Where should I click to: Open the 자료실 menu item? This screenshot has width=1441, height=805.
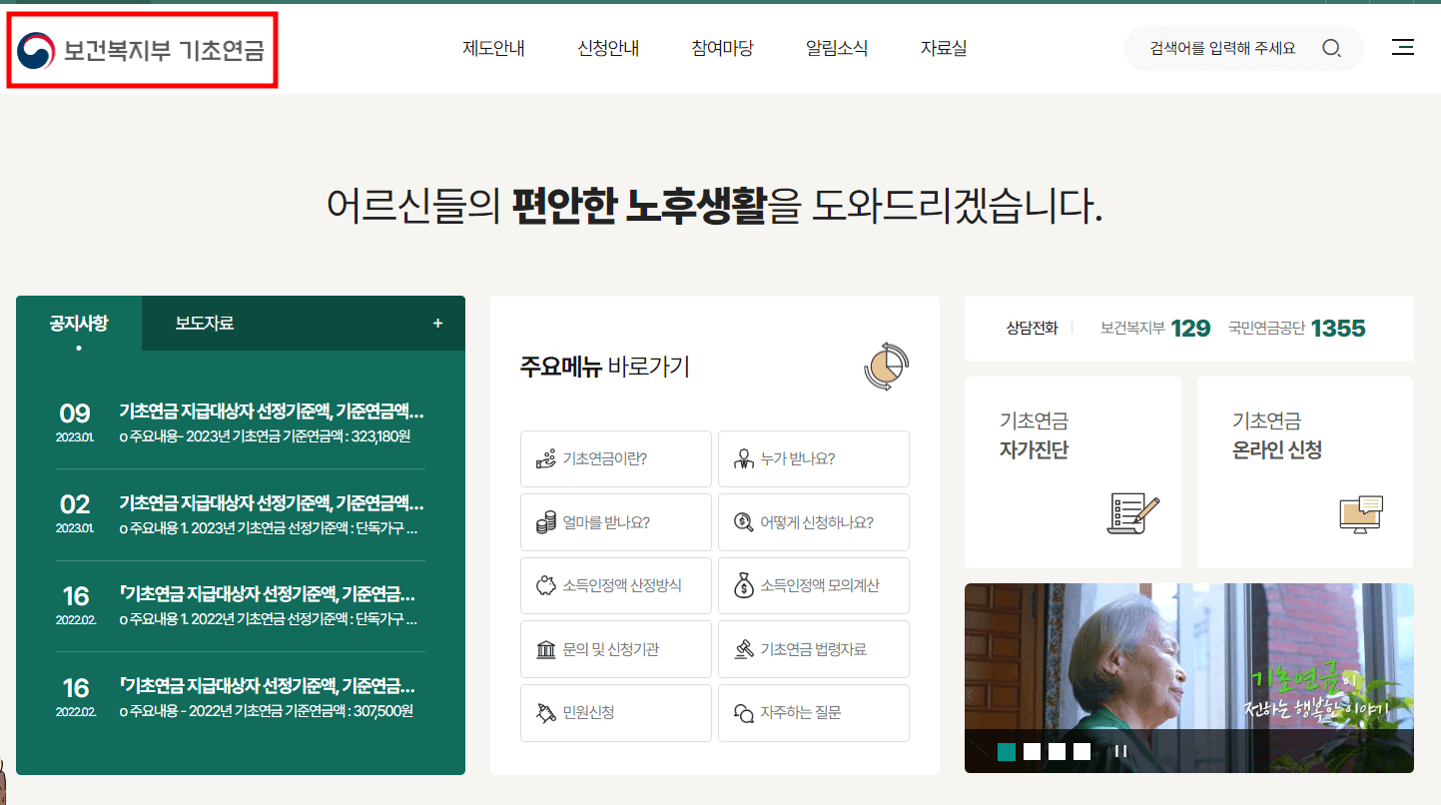(943, 47)
